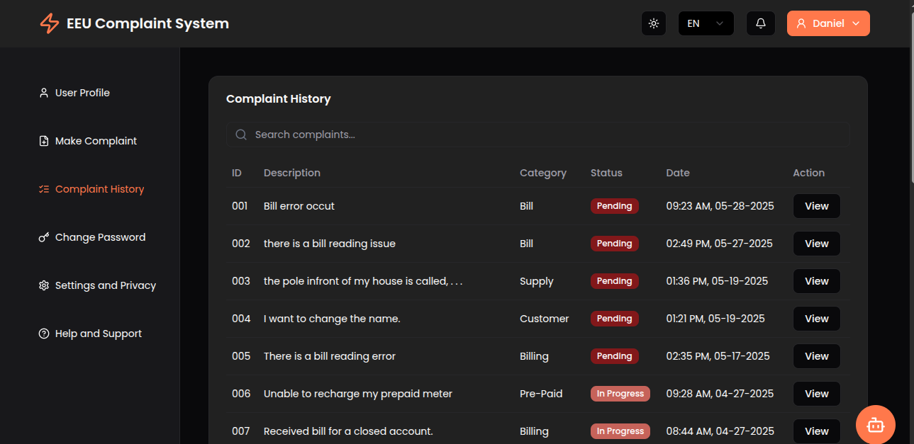View complaint 001 Bill error occut
Image resolution: width=914 pixels, height=444 pixels.
coord(816,205)
